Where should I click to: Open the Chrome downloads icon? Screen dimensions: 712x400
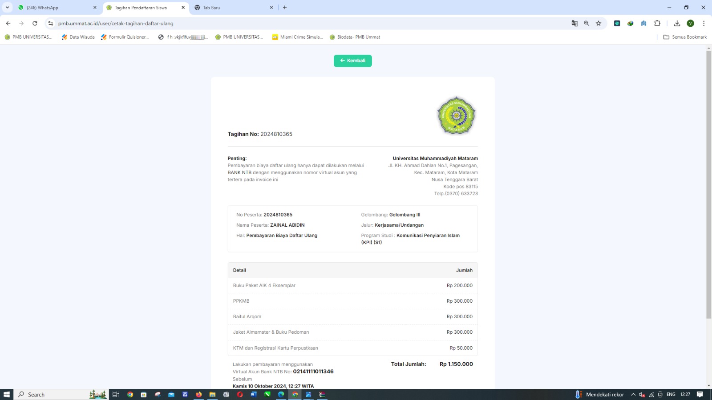click(677, 24)
